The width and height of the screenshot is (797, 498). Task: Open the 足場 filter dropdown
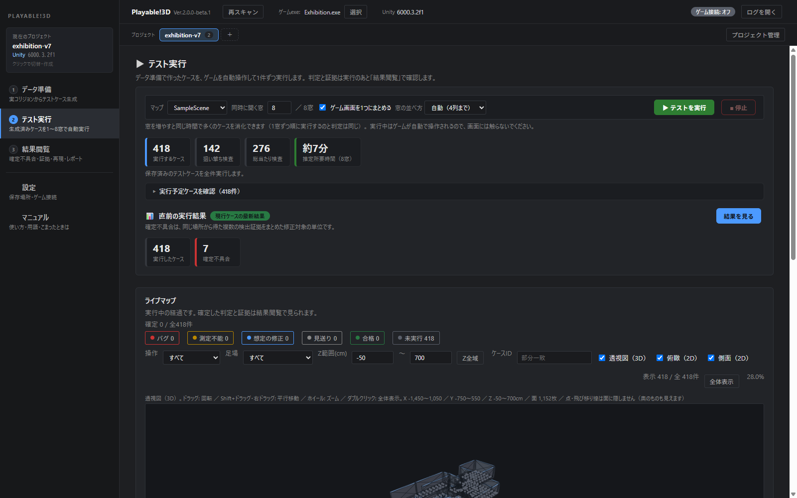pos(278,358)
